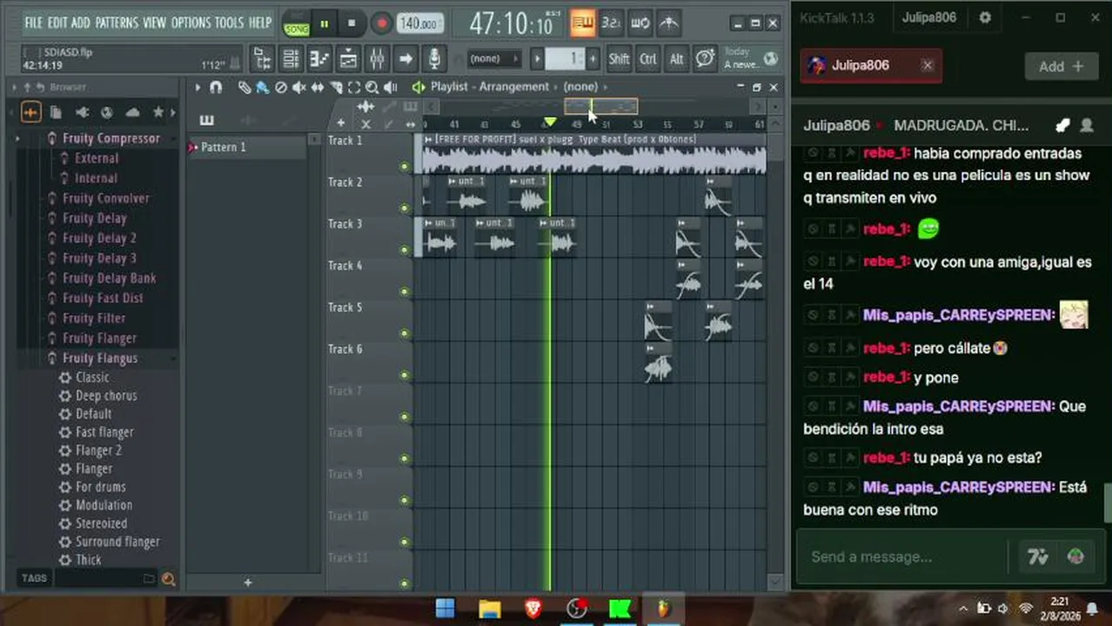
Task: Click the stop button in transport panel
Action: click(x=352, y=24)
